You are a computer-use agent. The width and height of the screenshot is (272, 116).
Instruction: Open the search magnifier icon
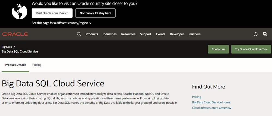coord(79,34)
